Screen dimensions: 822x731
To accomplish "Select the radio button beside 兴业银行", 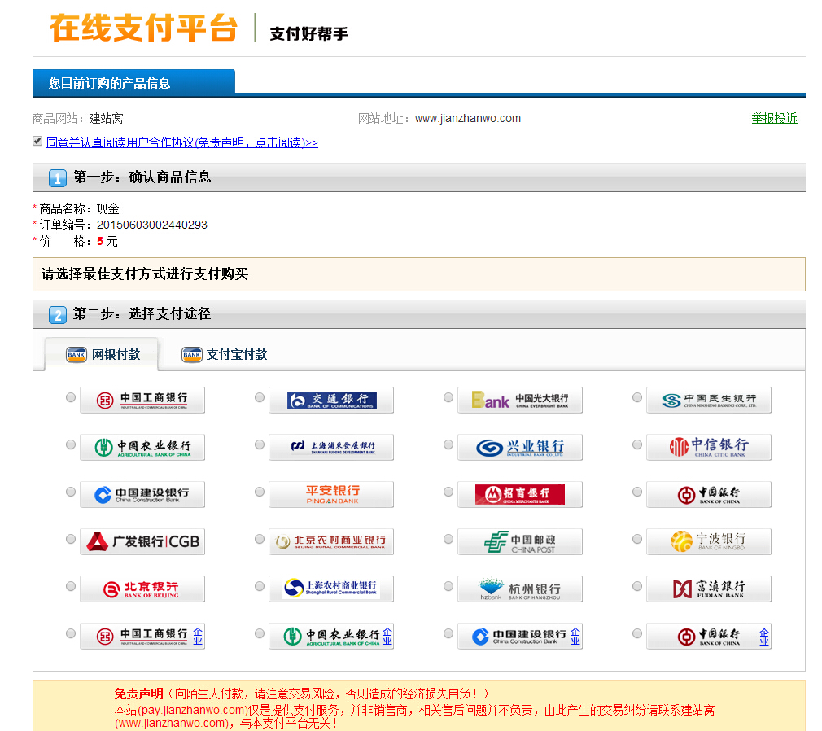I will [448, 444].
